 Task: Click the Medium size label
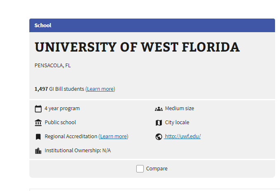180,108
